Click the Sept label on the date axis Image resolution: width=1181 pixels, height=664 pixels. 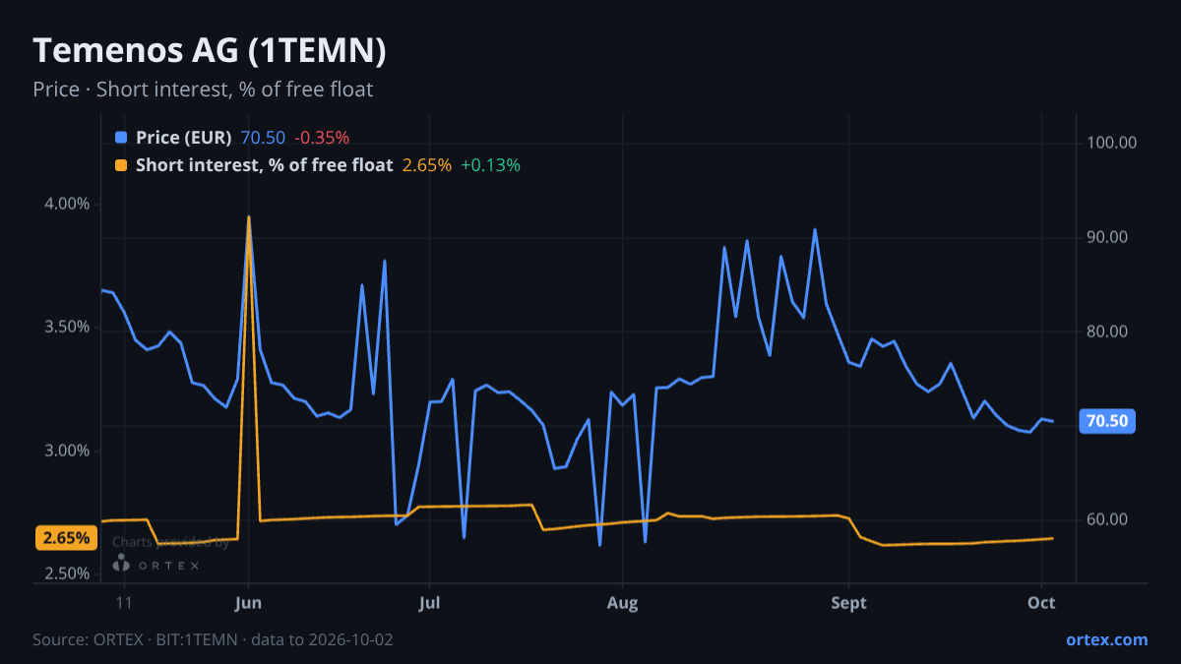coord(848,603)
